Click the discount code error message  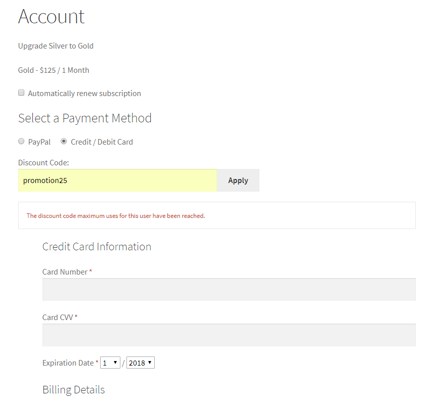click(116, 215)
